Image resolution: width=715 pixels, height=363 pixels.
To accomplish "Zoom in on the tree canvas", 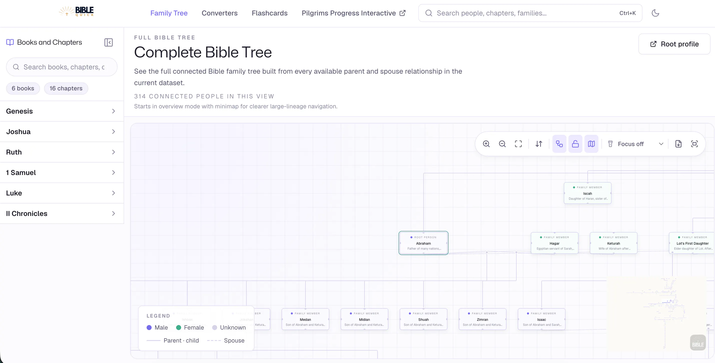I will [x=486, y=144].
